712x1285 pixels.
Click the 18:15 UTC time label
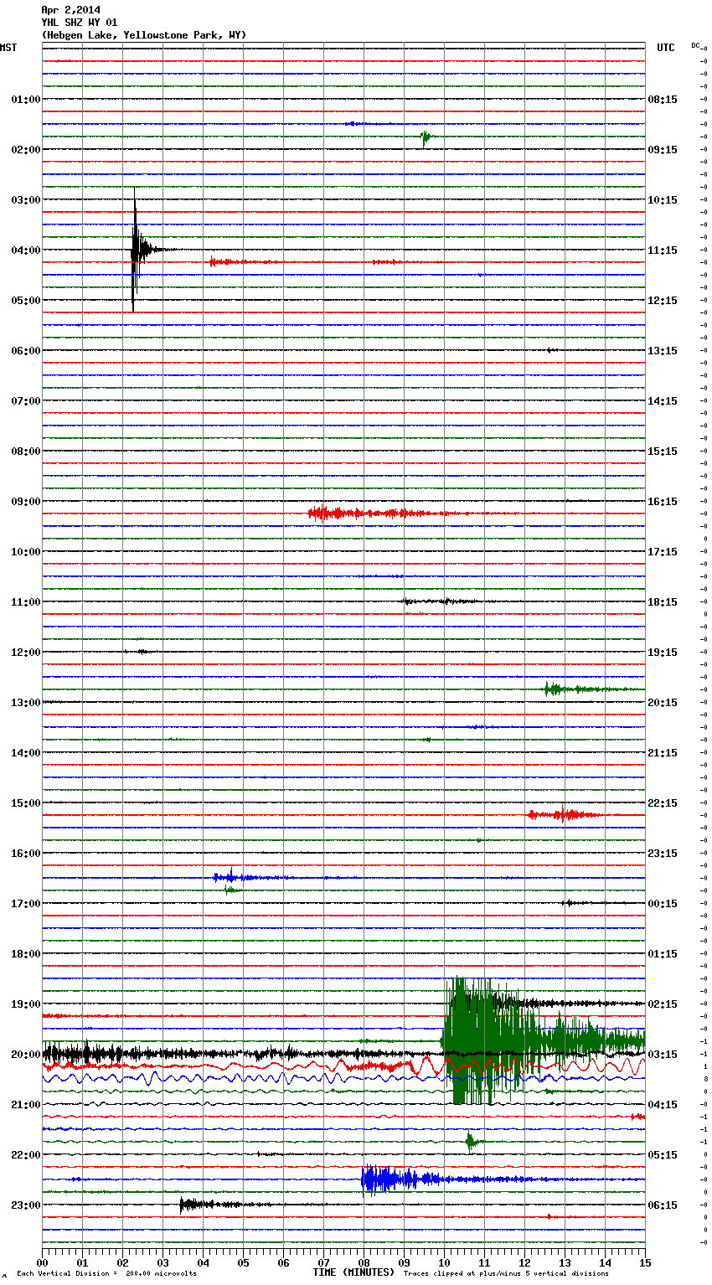(x=663, y=602)
